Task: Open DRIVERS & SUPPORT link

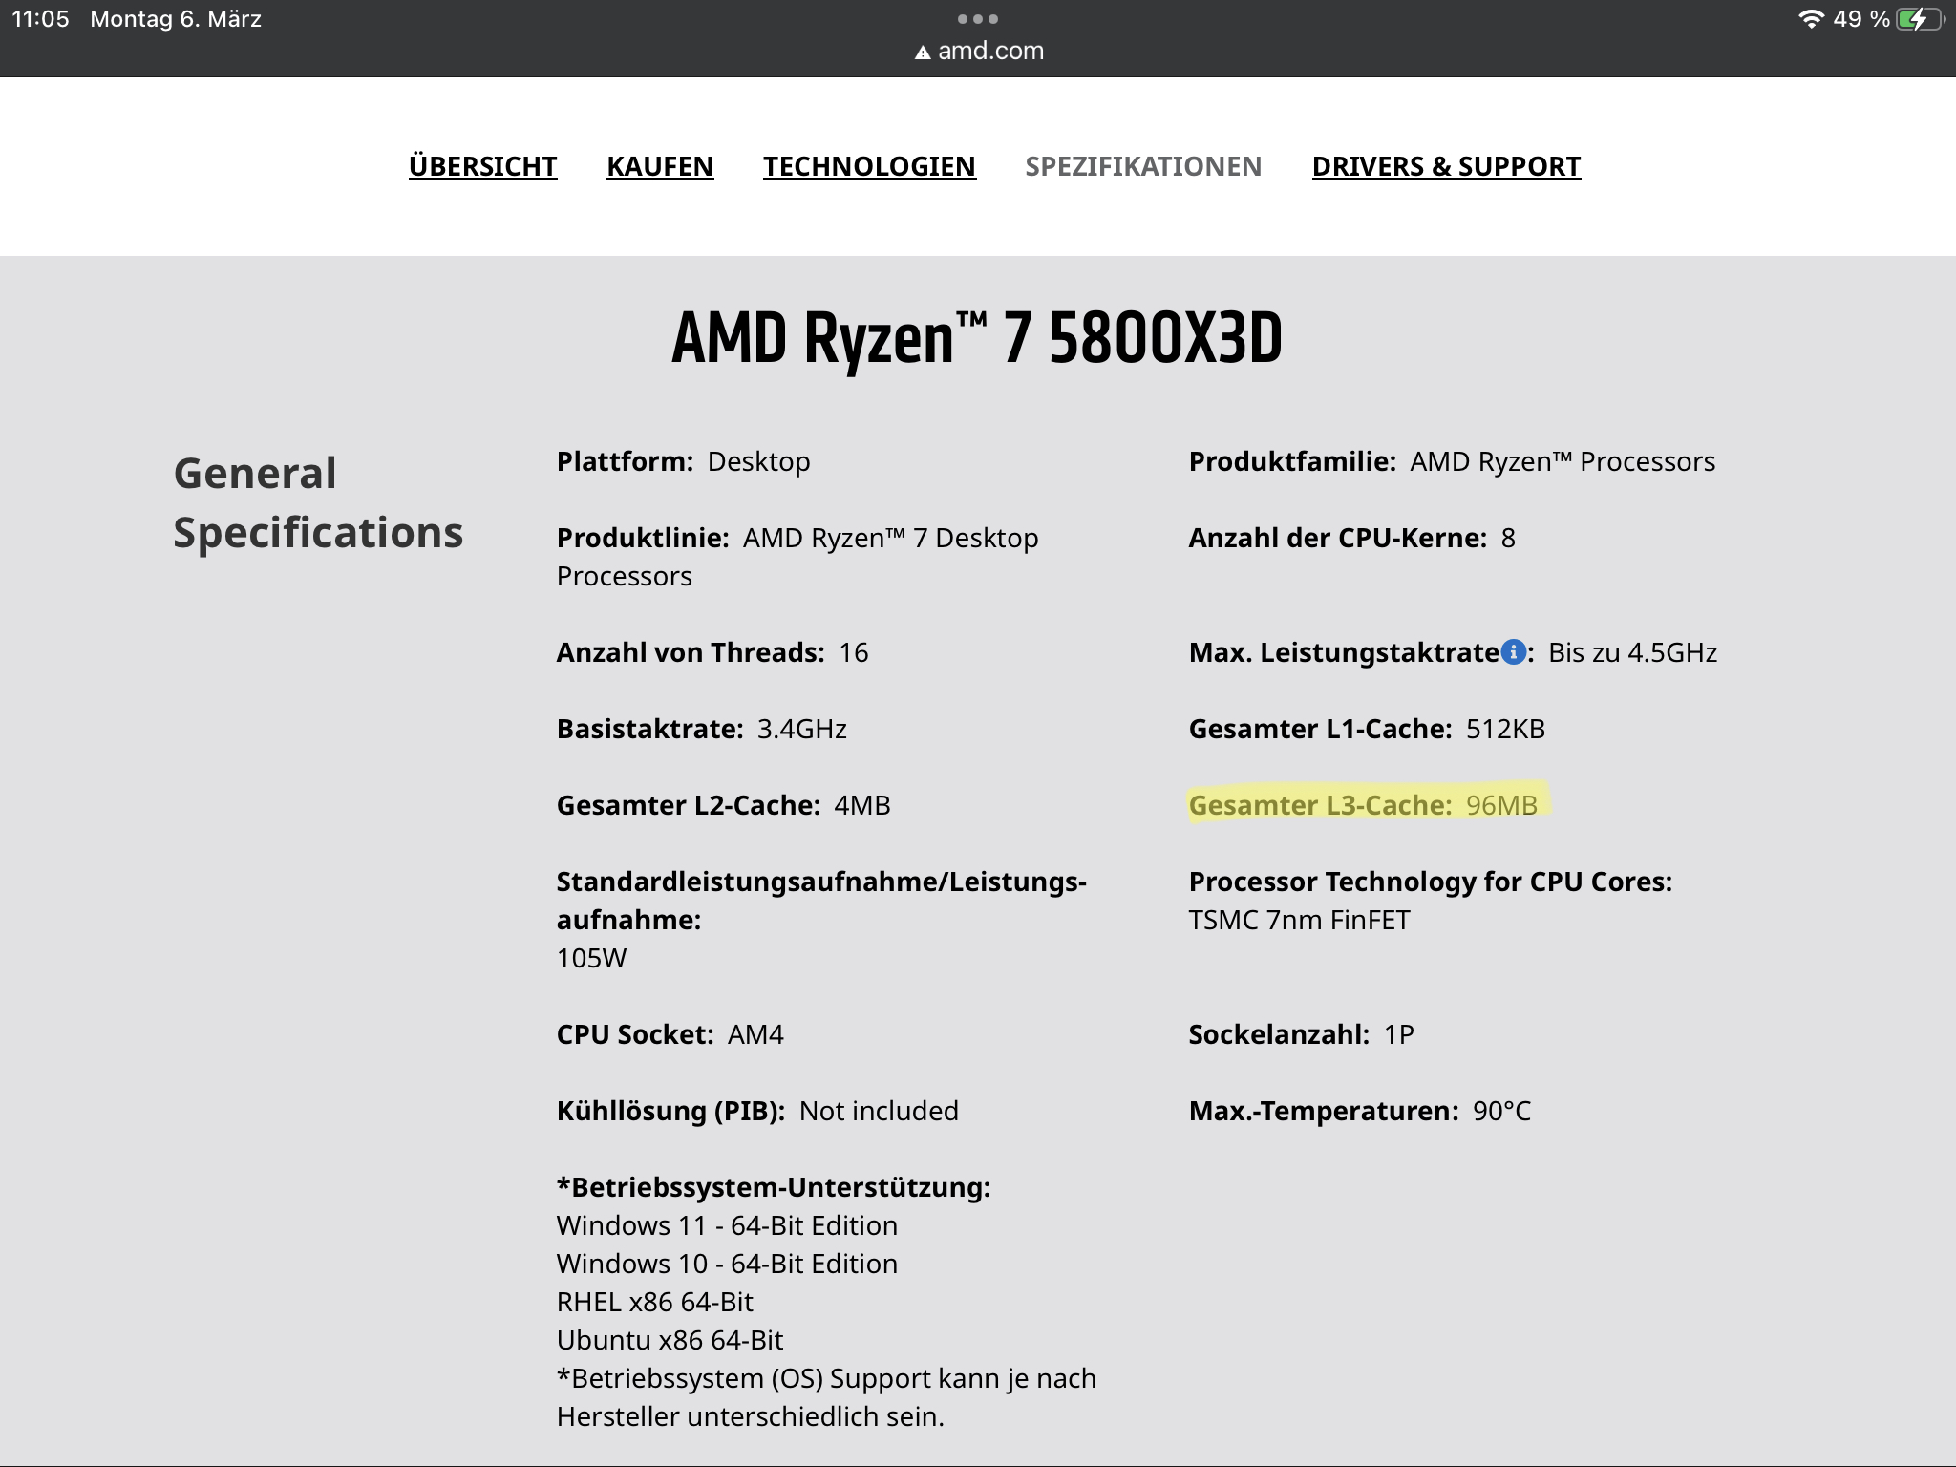Action: [x=1446, y=166]
